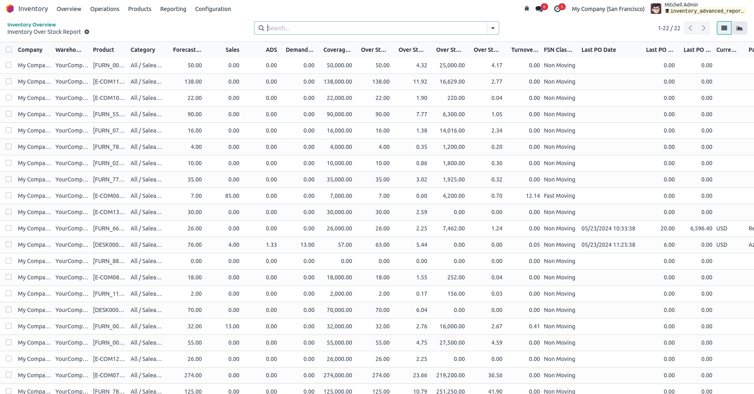This screenshot has width=754, height=394.
Task: Open the Operations dropdown menu
Action: coord(105,9)
